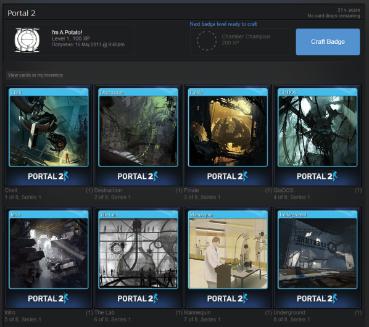The height and width of the screenshot is (327, 369).
Task: Click '3 of 8, Series 1' text
Action: point(202,197)
